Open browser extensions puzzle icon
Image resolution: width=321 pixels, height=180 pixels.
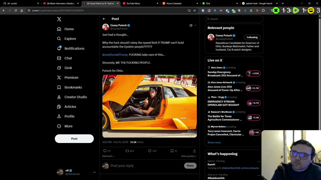[263, 10]
